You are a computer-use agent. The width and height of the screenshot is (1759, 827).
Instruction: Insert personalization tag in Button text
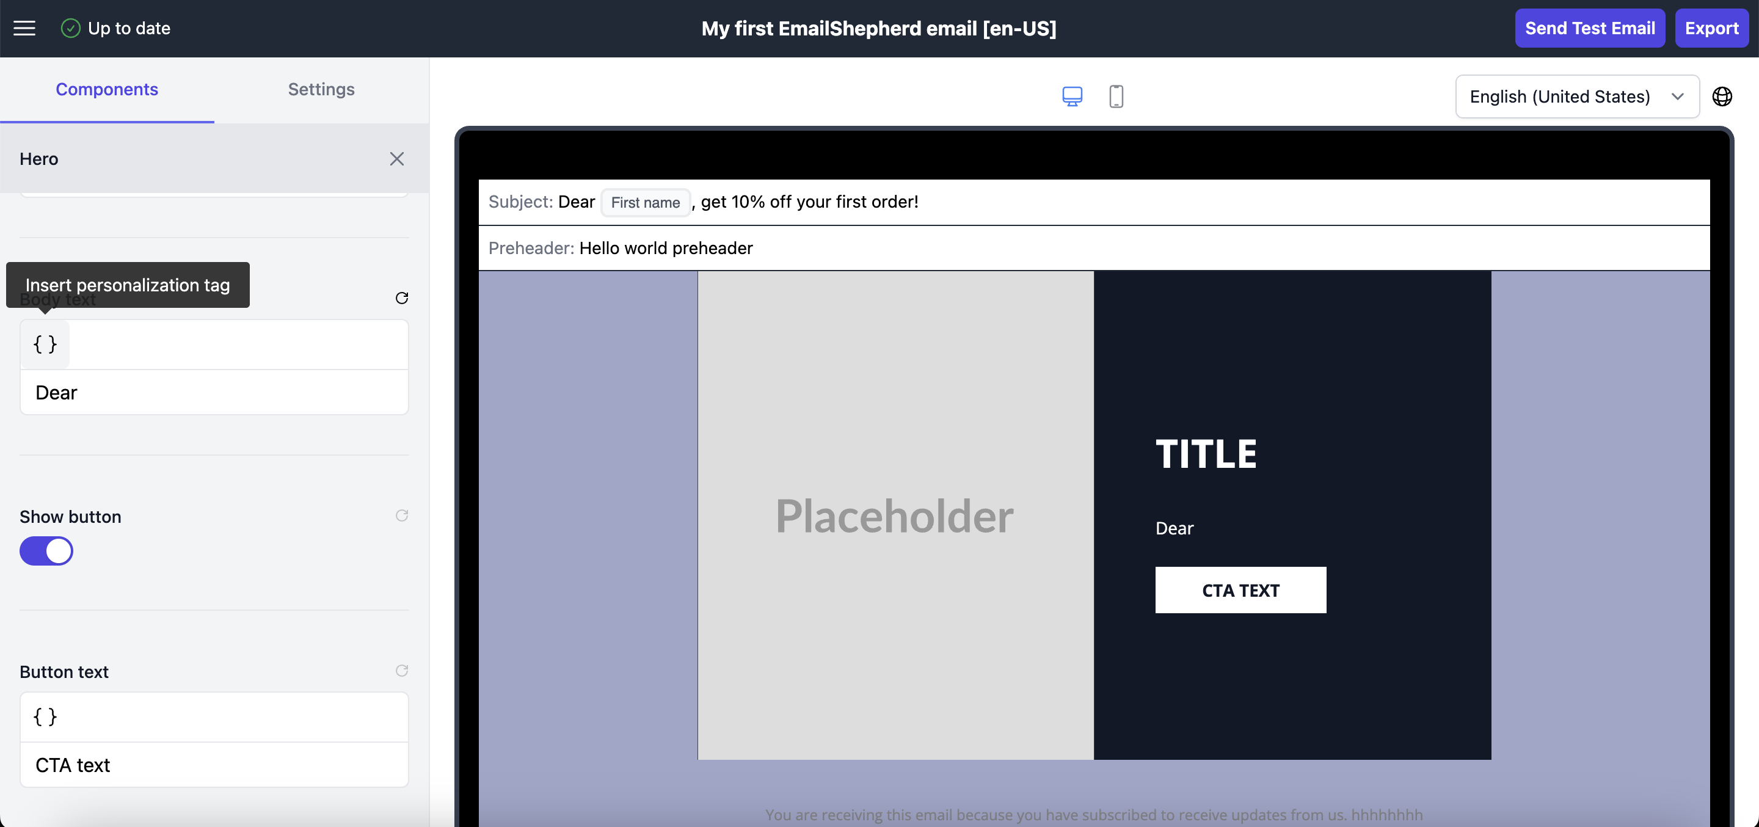coord(45,716)
